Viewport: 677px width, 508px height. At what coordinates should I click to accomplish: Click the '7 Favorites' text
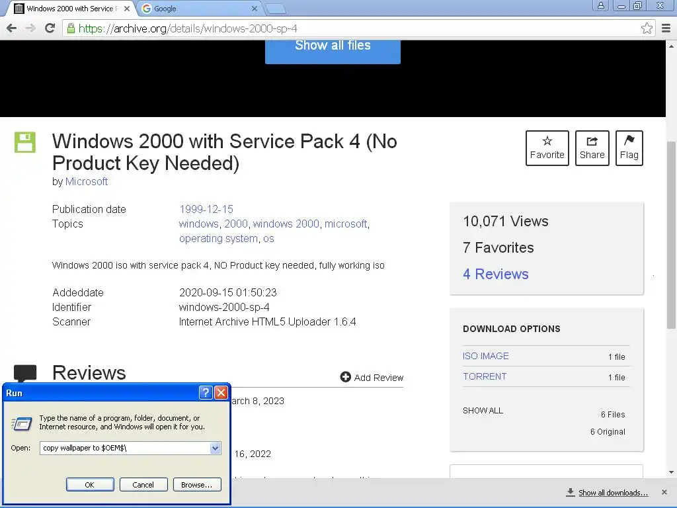[498, 247]
